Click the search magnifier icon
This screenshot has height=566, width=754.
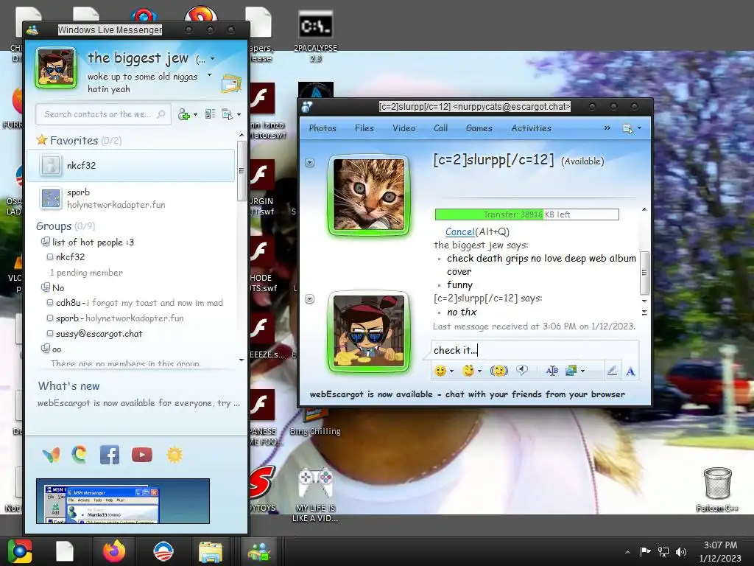tap(161, 114)
